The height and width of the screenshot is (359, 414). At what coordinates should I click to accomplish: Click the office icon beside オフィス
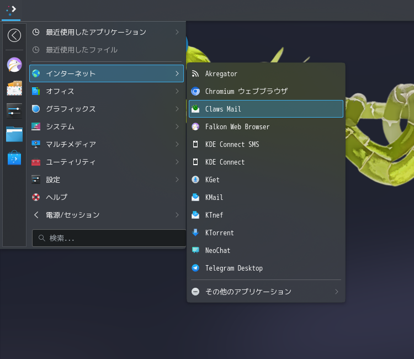[36, 91]
